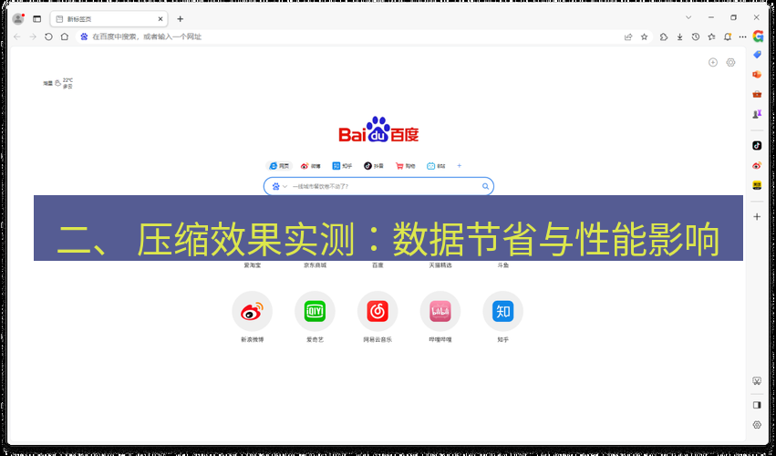The height and width of the screenshot is (456, 776).
Task: Open the screen icon near sidebar bottom
Action: [x=757, y=380]
